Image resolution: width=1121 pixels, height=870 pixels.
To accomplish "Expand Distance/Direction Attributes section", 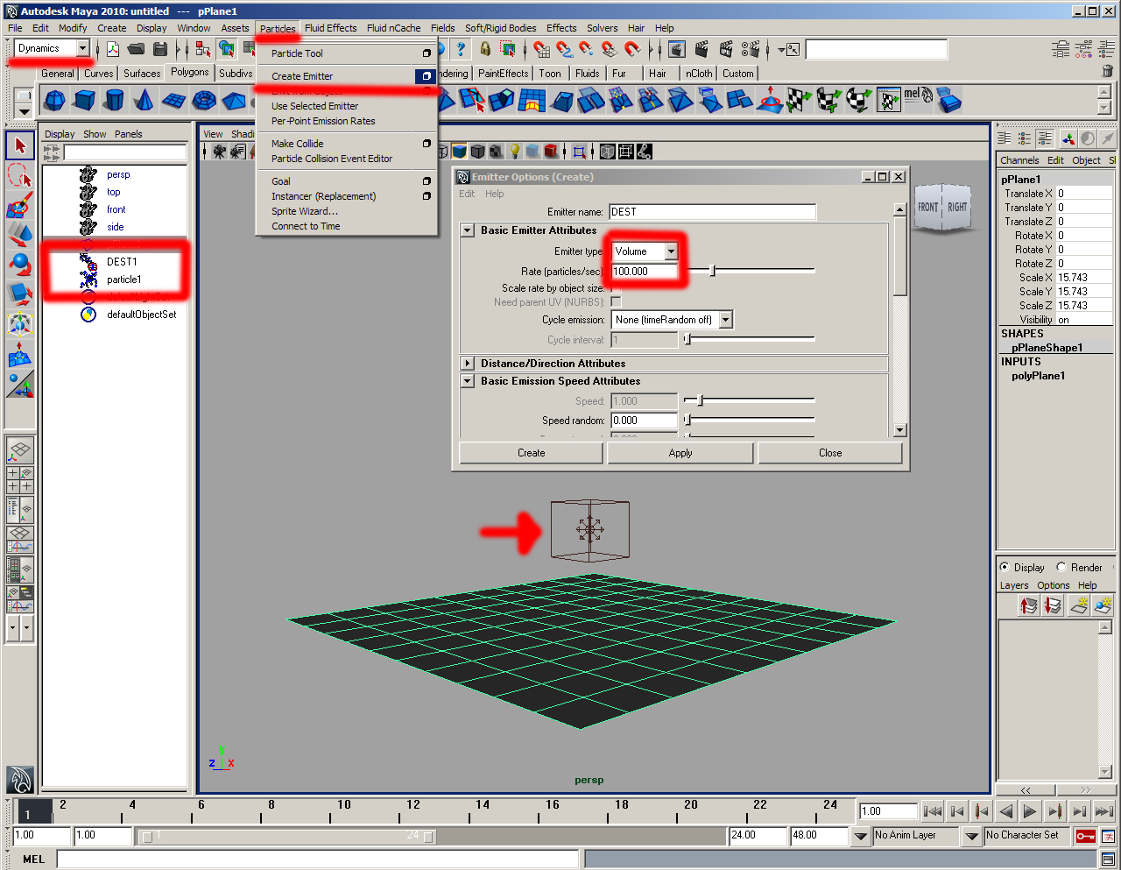I will [468, 364].
